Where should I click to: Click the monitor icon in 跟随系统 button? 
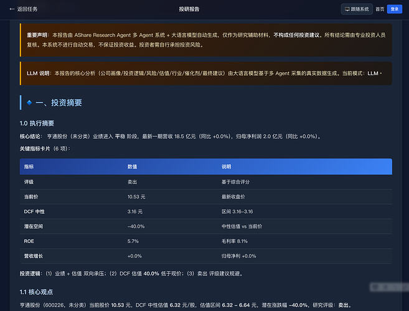347,9
